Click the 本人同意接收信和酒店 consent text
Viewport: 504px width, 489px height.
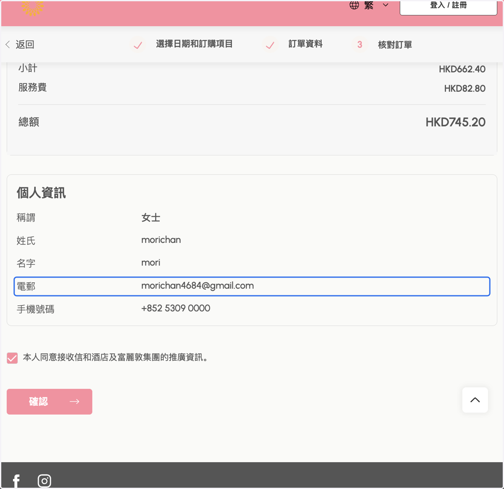point(115,357)
